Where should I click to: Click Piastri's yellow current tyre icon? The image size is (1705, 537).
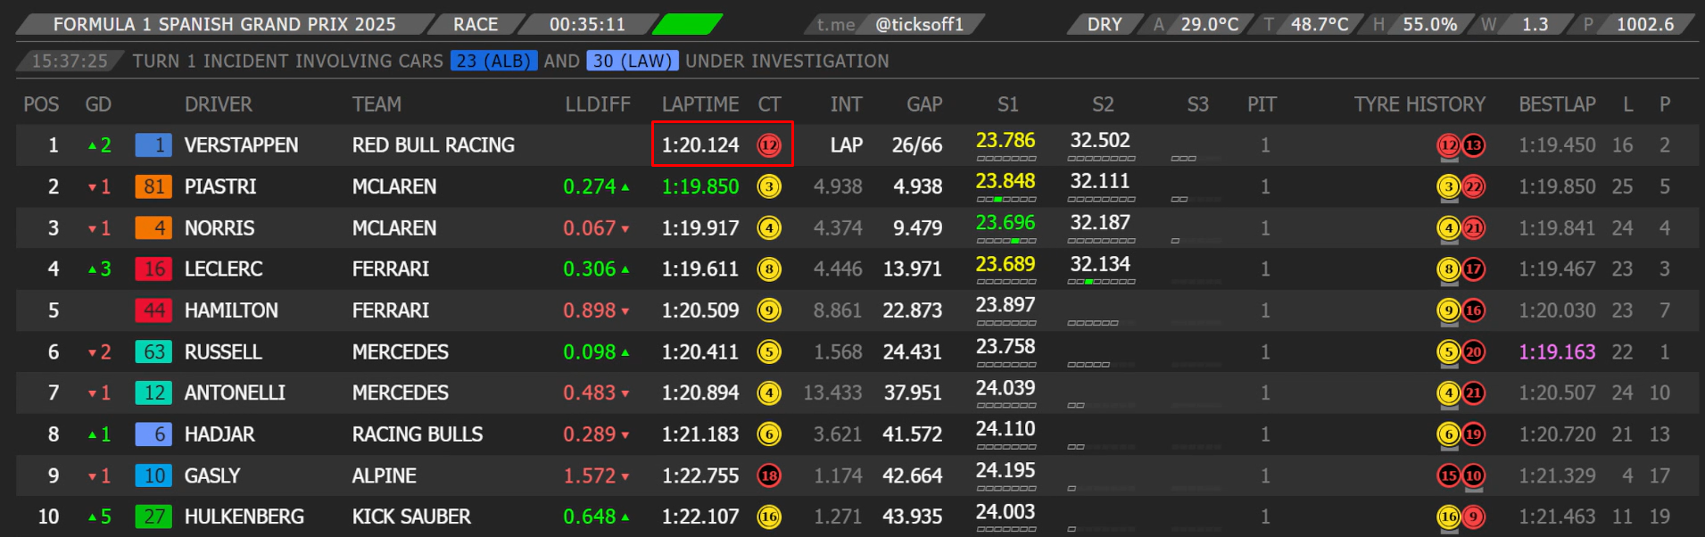(768, 186)
